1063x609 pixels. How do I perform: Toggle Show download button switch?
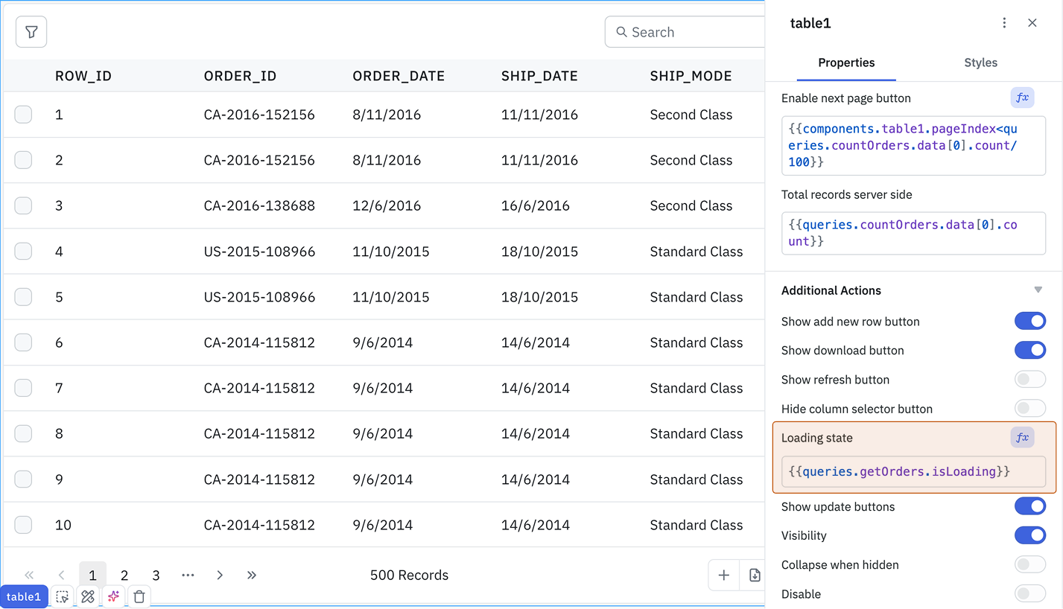1030,350
